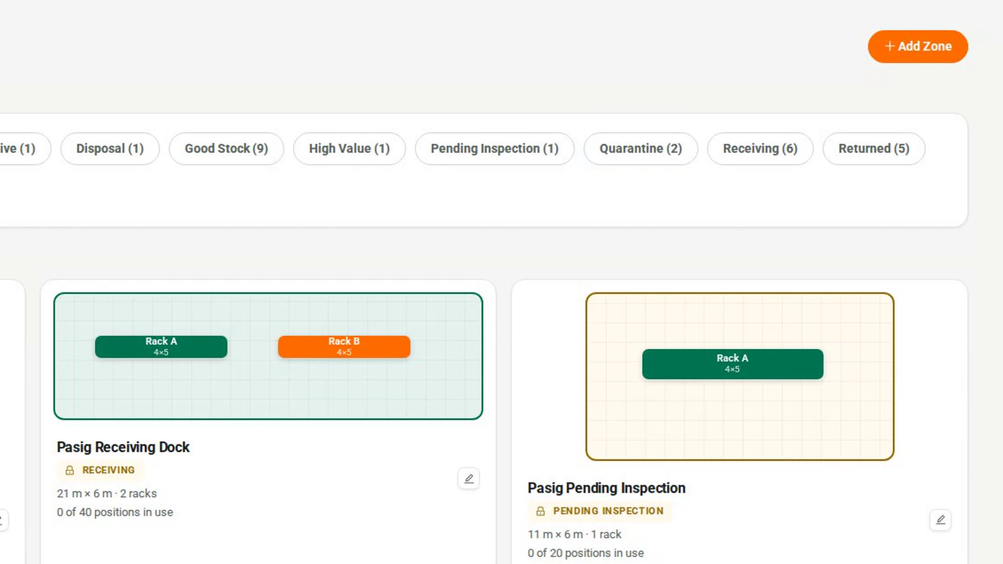The image size is (1003, 564).
Task: Click the PENDING INSPECTION status badge
Action: (600, 511)
